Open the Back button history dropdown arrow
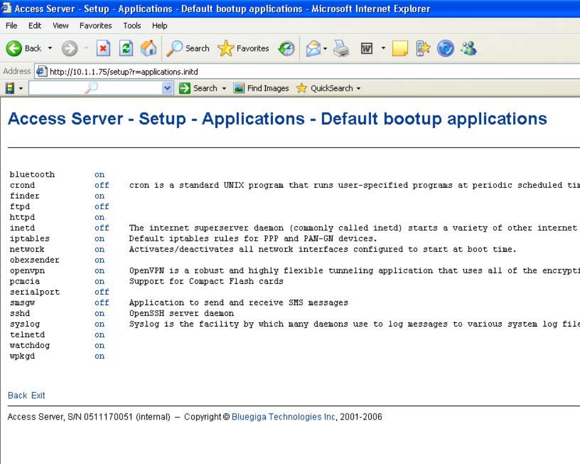The height and width of the screenshot is (464, 580). tap(50, 49)
